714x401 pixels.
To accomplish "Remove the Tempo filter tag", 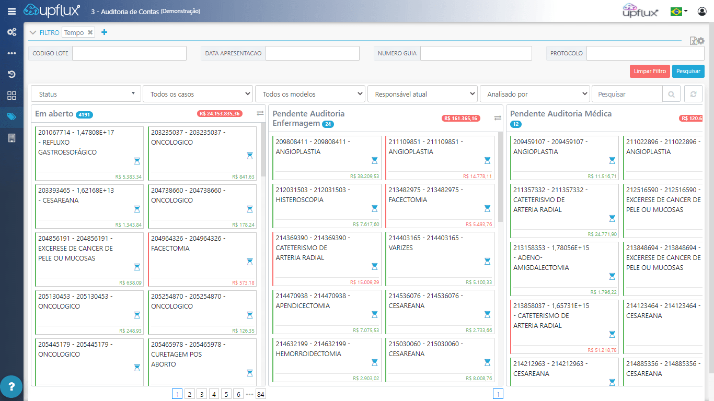I will tap(90, 32).
